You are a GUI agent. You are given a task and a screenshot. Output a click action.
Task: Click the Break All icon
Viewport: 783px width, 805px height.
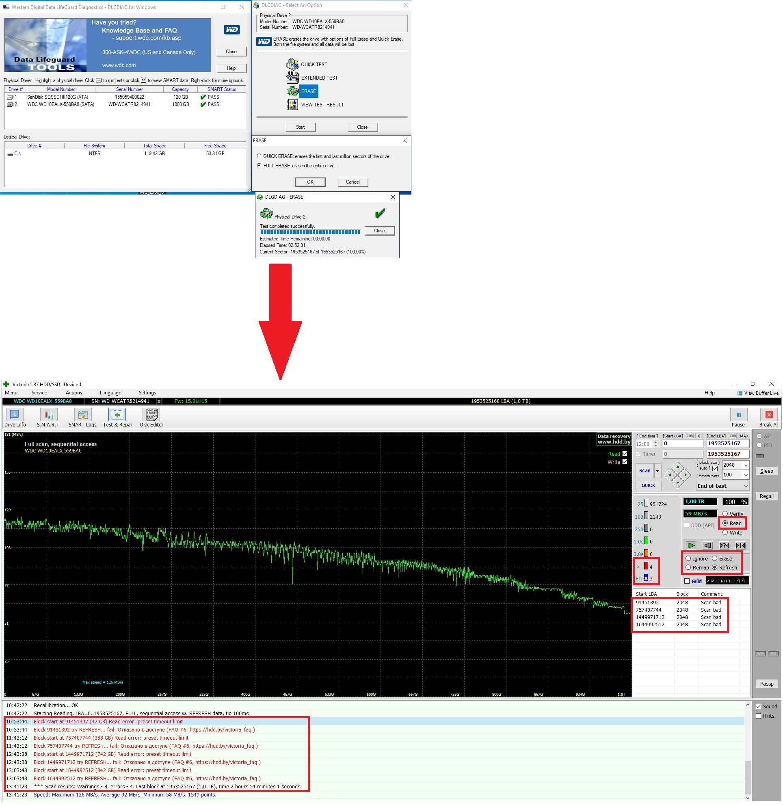(769, 415)
